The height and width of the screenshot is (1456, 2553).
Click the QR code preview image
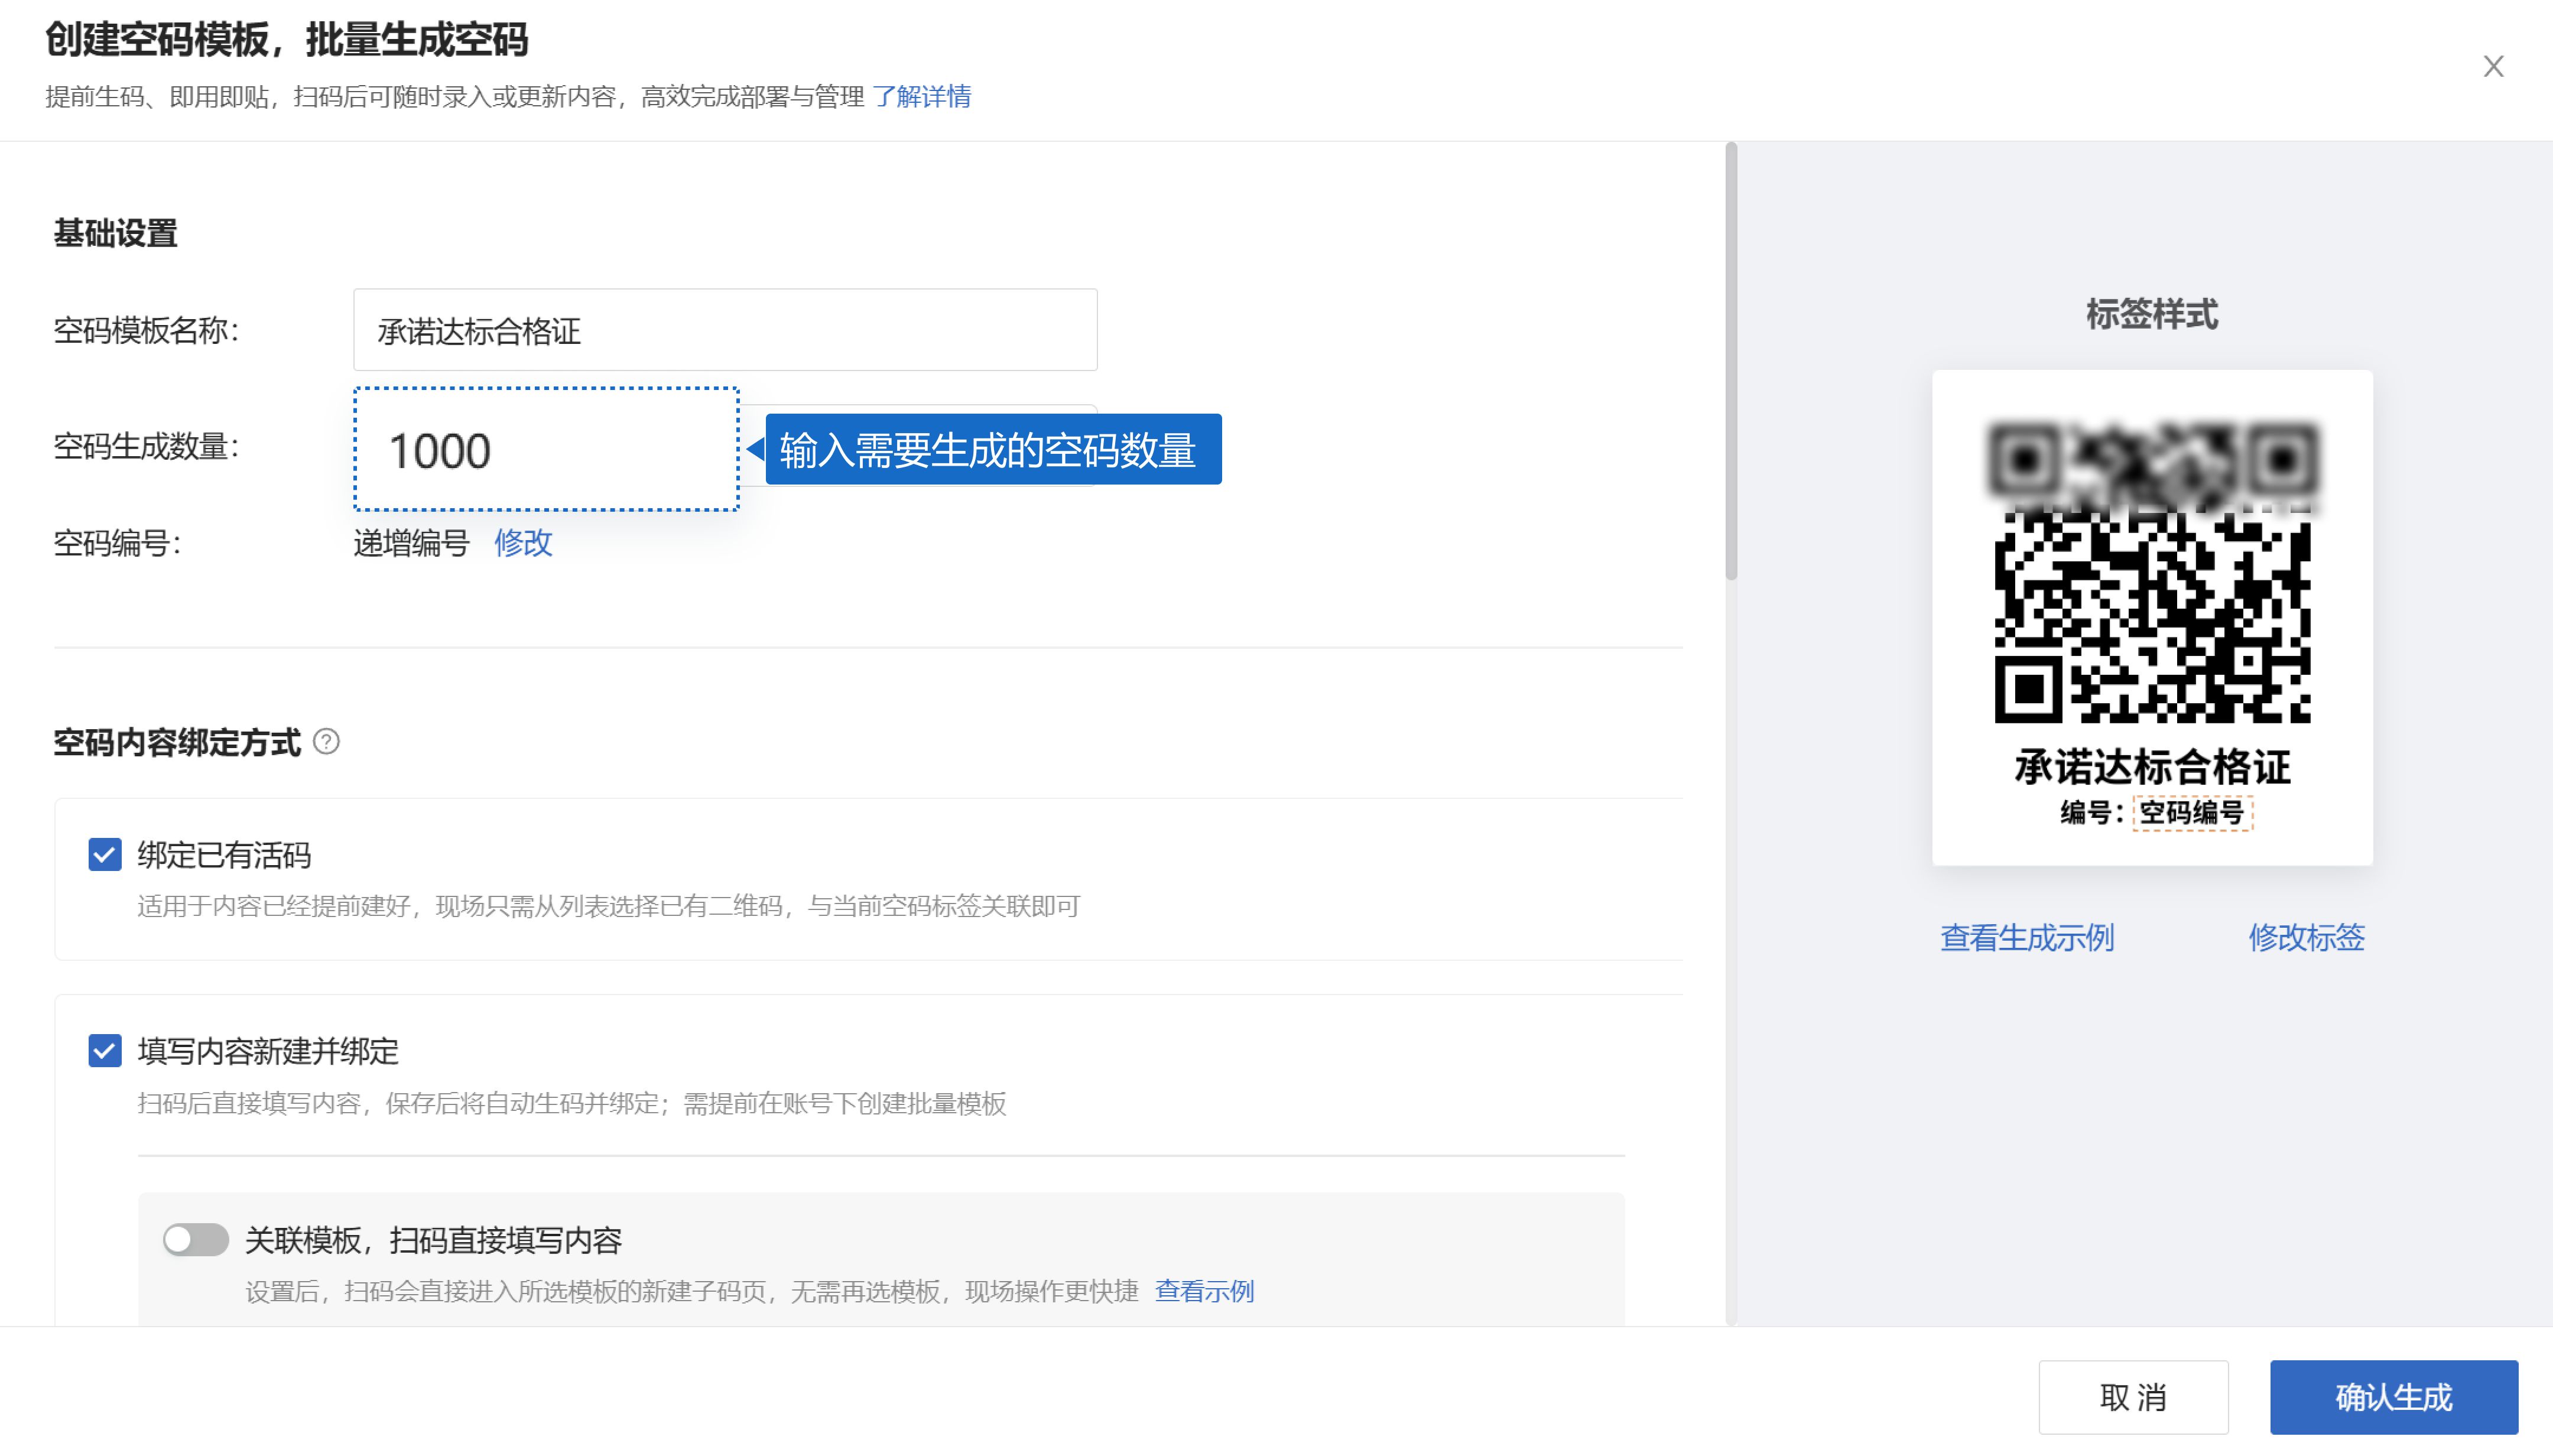click(2152, 572)
